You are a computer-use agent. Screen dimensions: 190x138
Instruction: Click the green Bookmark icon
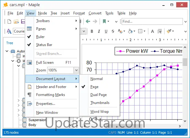104,21
